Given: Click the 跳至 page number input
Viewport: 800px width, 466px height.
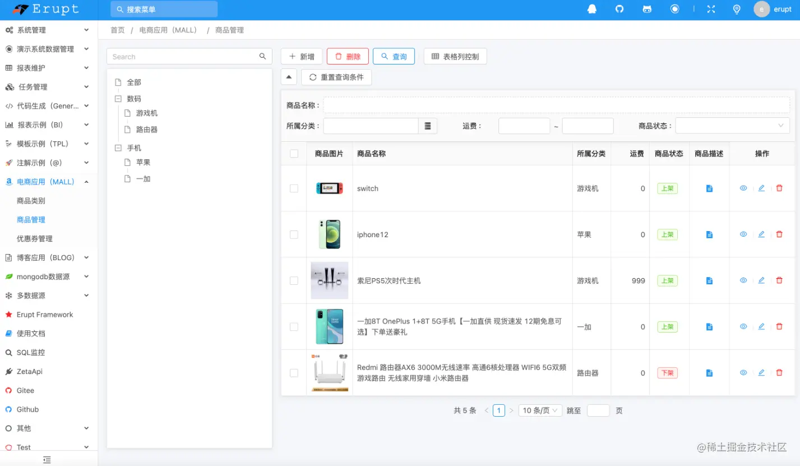Looking at the screenshot, I should click(598, 410).
